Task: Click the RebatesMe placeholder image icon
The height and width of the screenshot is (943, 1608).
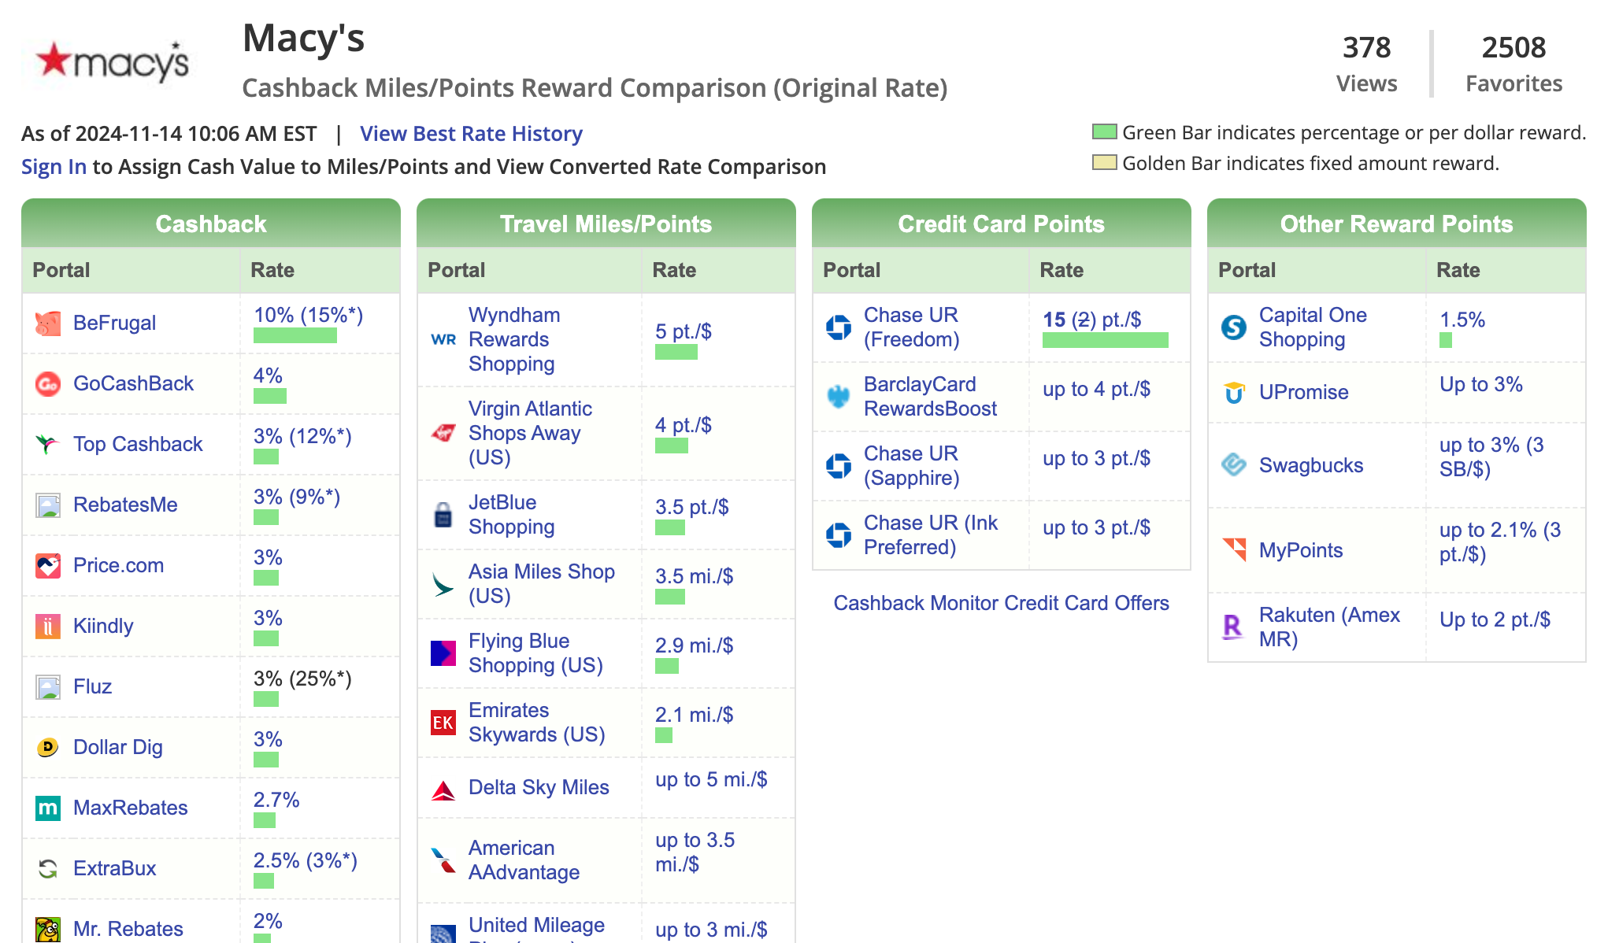Action: [48, 505]
